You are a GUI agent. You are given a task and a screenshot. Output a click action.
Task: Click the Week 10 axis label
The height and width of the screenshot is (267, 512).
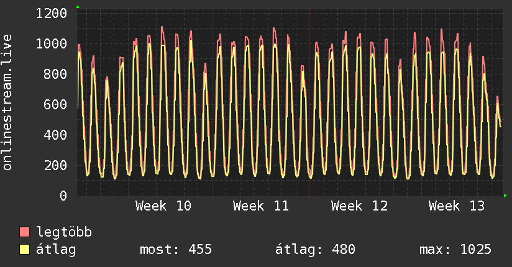[x=163, y=206]
